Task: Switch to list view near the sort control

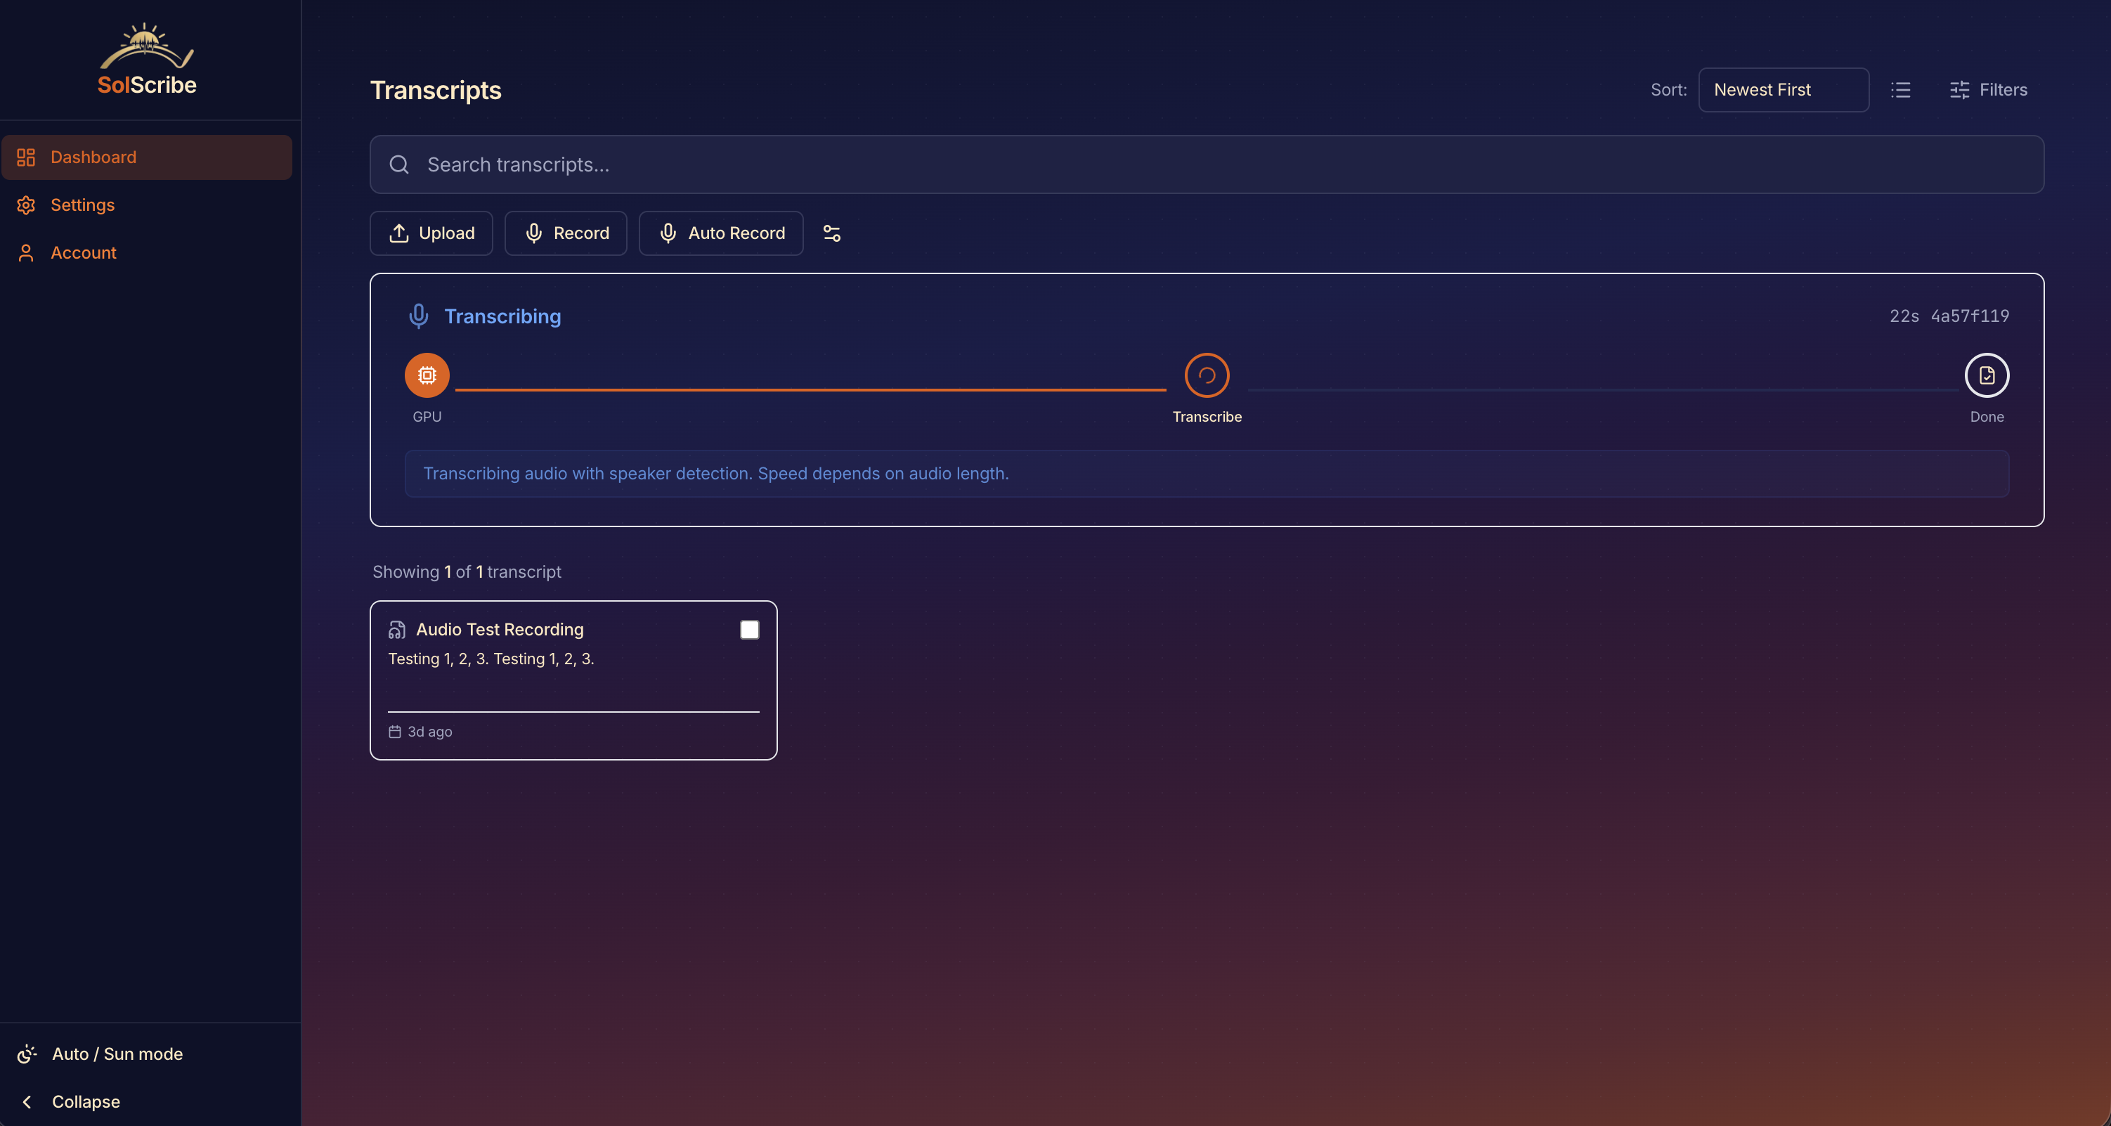Action: pyautogui.click(x=1900, y=90)
